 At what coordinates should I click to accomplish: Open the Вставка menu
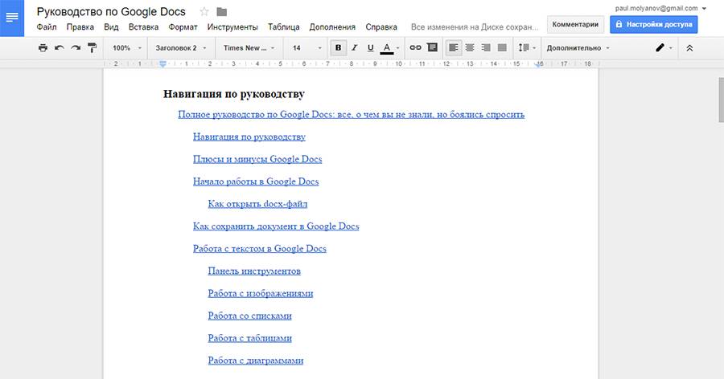pos(143,26)
